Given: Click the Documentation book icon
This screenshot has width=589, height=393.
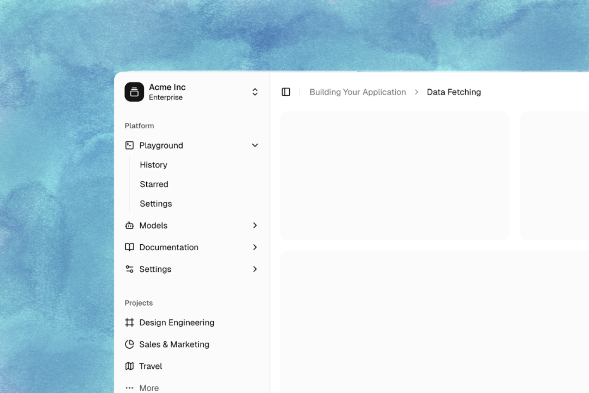Looking at the screenshot, I should [129, 247].
